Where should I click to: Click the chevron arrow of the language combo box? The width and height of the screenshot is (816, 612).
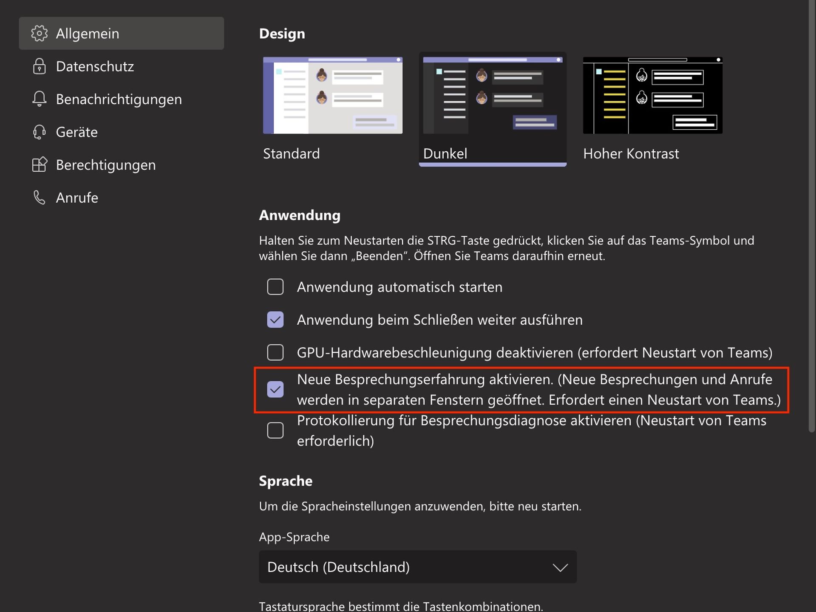click(x=560, y=567)
